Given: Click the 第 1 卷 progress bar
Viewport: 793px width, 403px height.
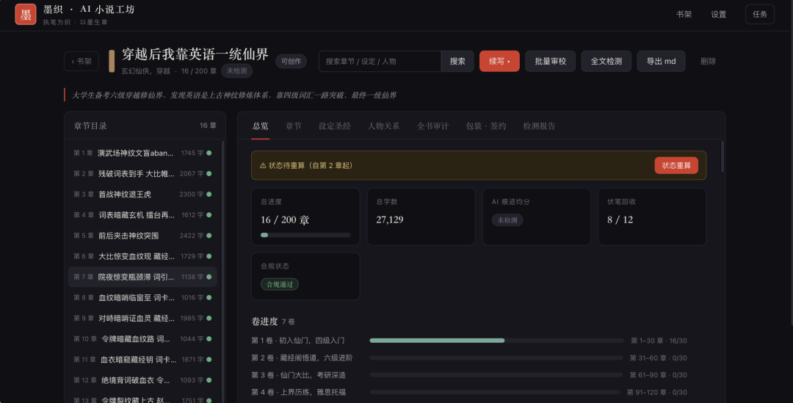Looking at the screenshot, I should 496,341.
